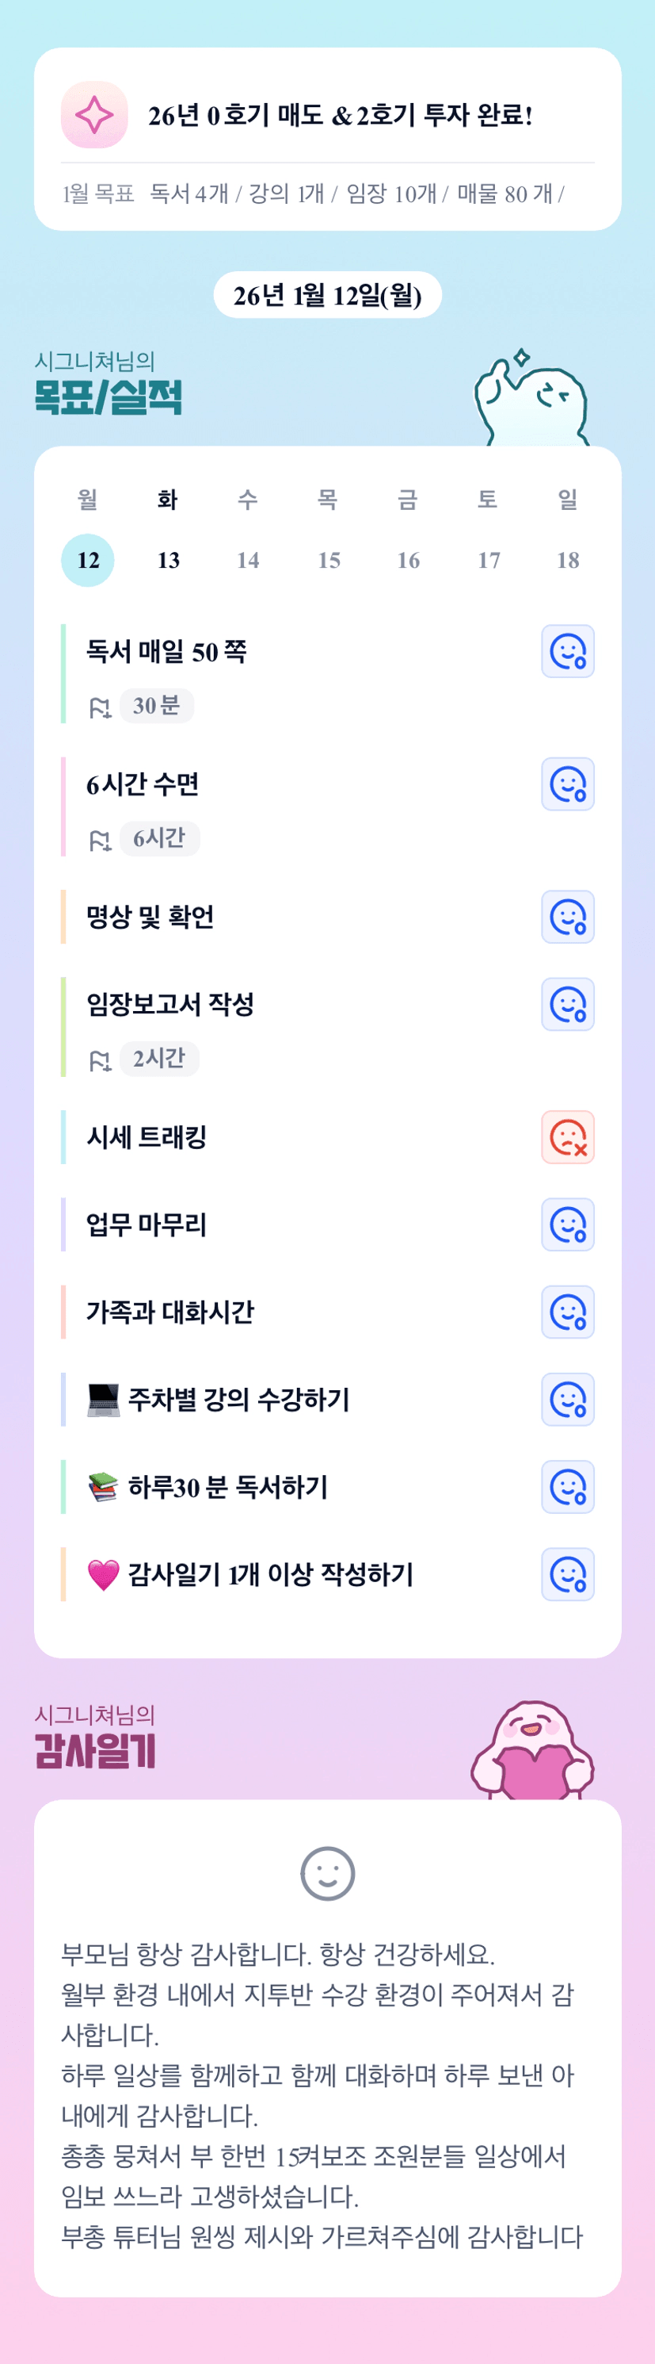Click the mint color bar beside 독서 매일 50쪽
655x2364 pixels.
coord(63,673)
